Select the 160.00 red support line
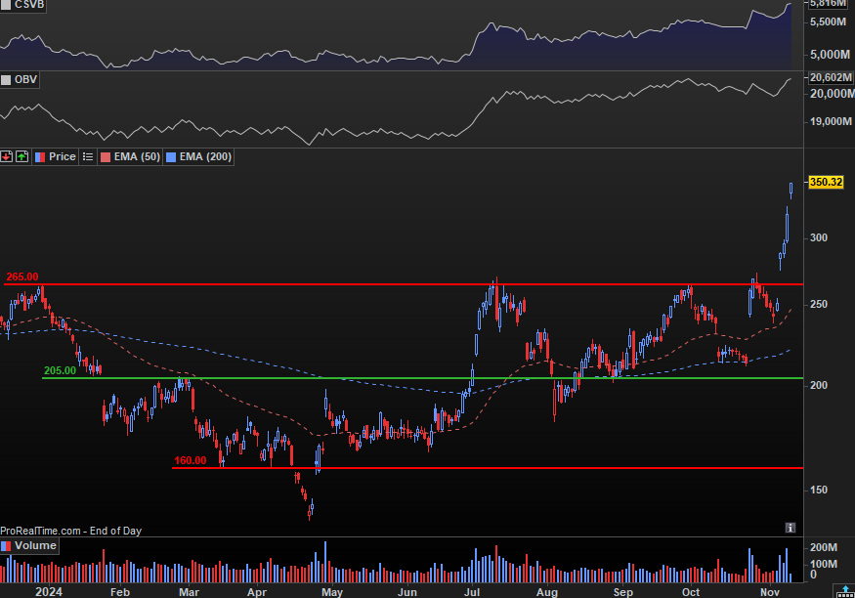Viewport: 855px width, 598px height. click(x=488, y=468)
